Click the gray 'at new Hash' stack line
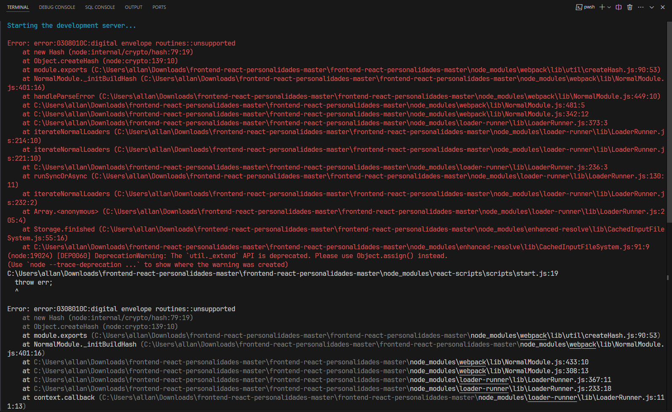 click(108, 318)
